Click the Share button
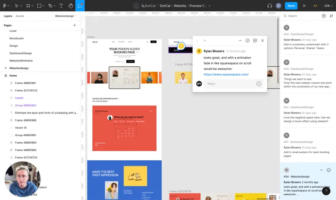This screenshot has height=200, width=336. click(x=291, y=6)
